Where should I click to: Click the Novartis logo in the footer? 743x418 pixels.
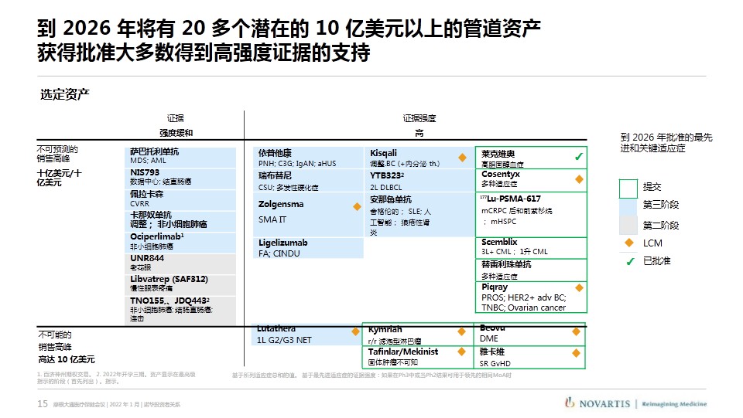click(599, 403)
